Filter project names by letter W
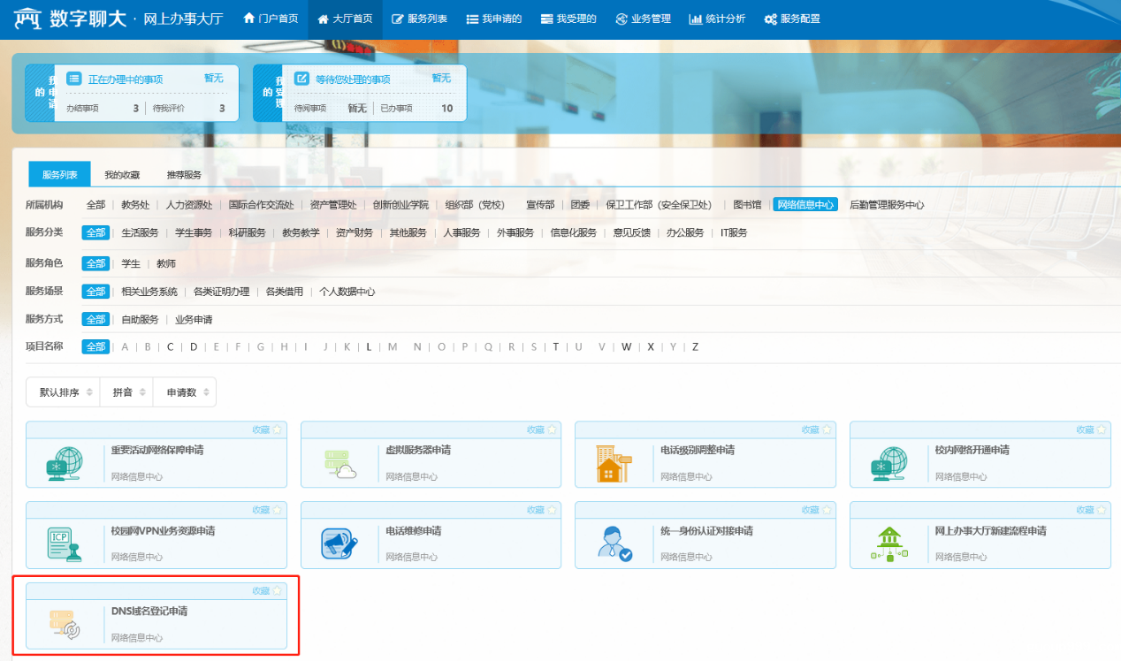 626,347
